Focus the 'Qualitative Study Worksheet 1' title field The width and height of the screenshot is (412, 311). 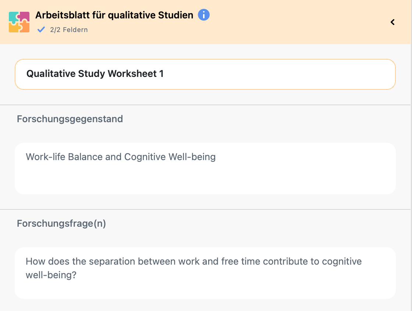point(205,74)
